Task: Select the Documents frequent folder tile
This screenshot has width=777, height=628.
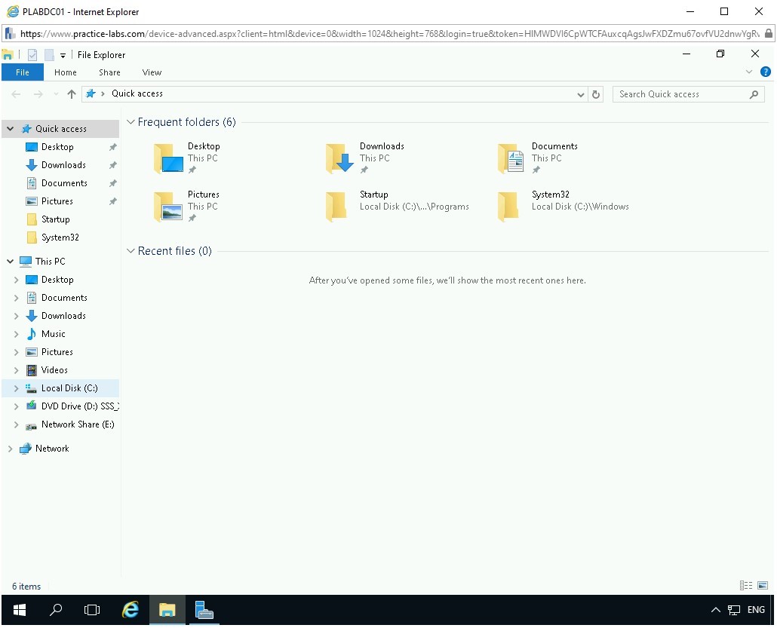Action: click(x=538, y=158)
